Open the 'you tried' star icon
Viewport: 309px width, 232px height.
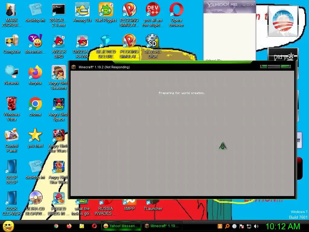pos(35,138)
